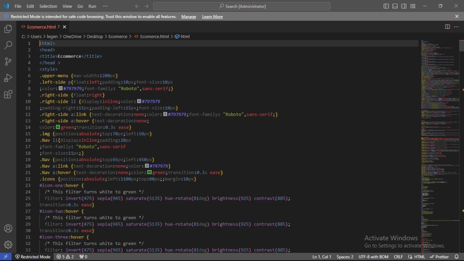Open the Search view in activity bar
Image resolution: width=464 pixels, height=261 pixels.
(8, 45)
